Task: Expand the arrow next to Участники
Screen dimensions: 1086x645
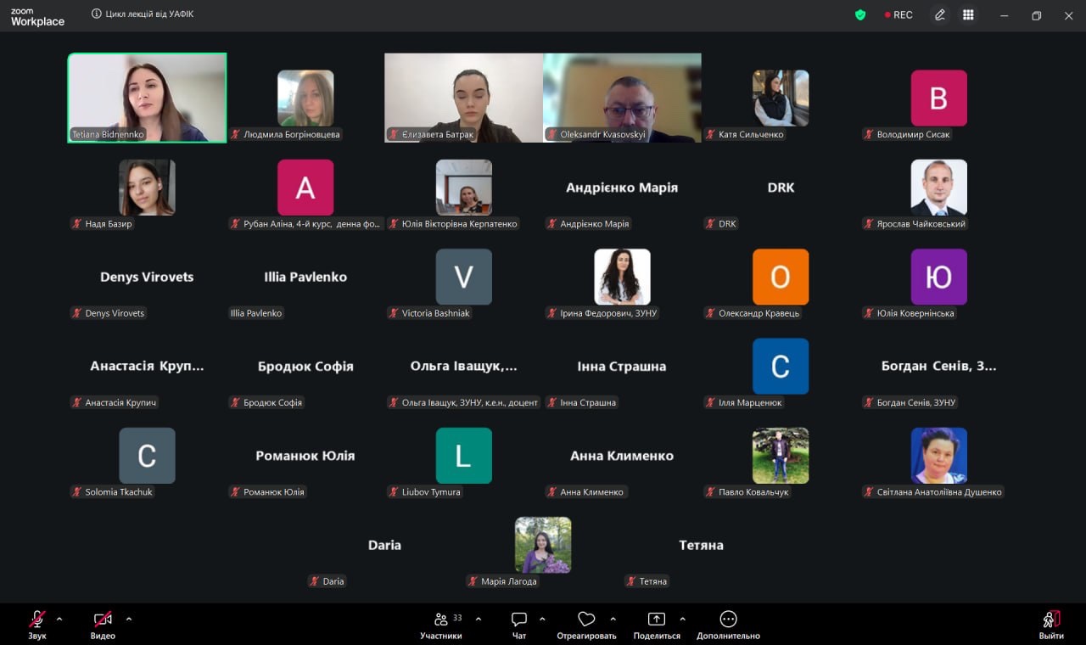Action: point(479,619)
